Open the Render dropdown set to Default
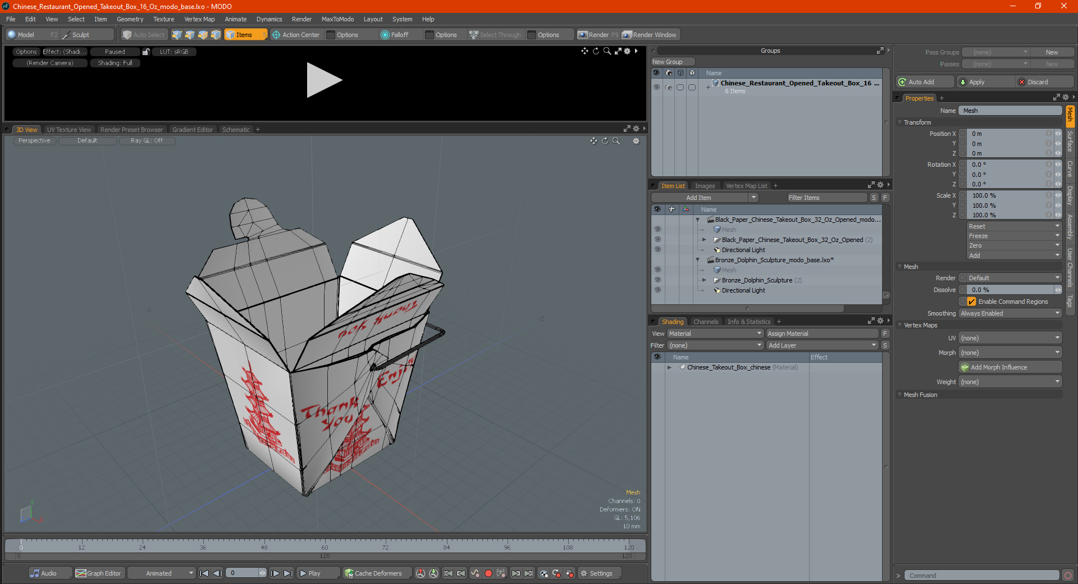Viewport: 1078px width, 584px height. pyautogui.click(x=1010, y=278)
